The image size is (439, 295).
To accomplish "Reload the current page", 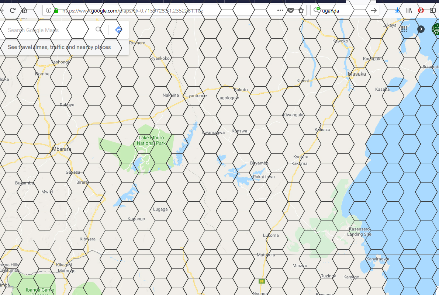I will pos(13,11).
